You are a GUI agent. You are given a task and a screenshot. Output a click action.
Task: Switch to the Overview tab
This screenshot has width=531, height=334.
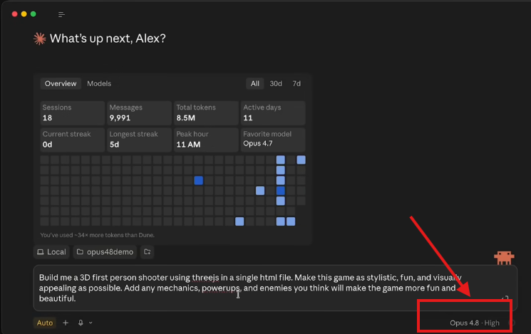[61, 83]
